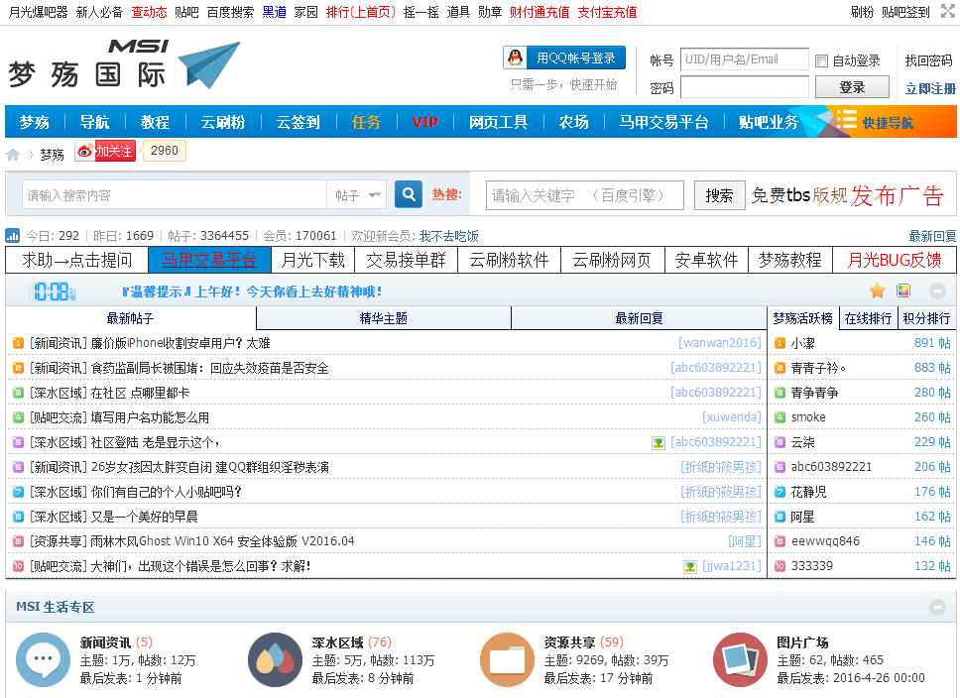960x698 pixels.
Task: Click the Baidu keyword input field
Action: pyautogui.click(x=585, y=195)
